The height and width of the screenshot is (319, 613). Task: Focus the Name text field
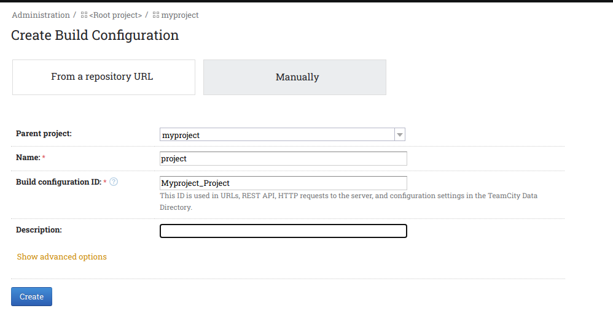283,158
